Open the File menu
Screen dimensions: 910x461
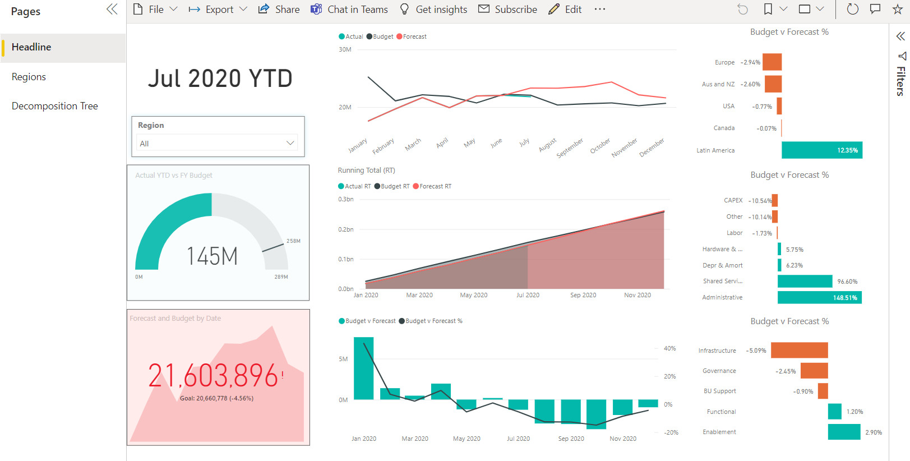coord(155,10)
